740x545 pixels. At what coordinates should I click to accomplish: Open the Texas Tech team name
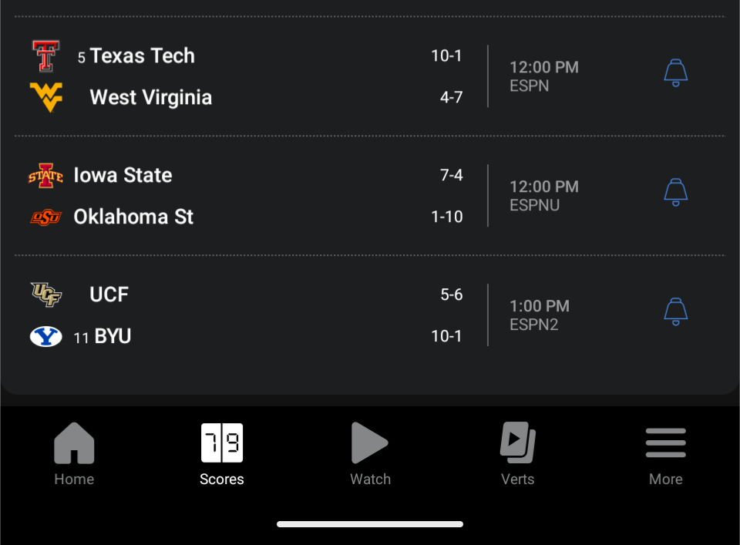click(143, 56)
